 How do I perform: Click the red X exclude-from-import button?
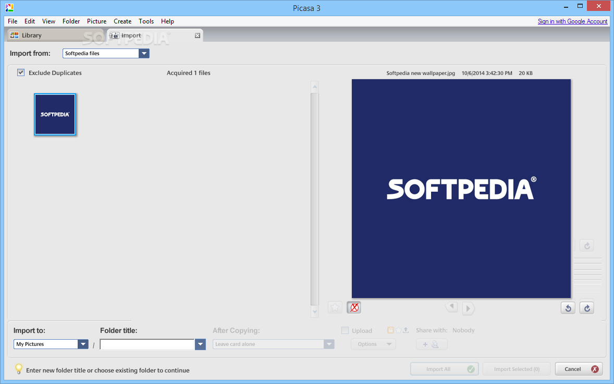[x=354, y=308]
